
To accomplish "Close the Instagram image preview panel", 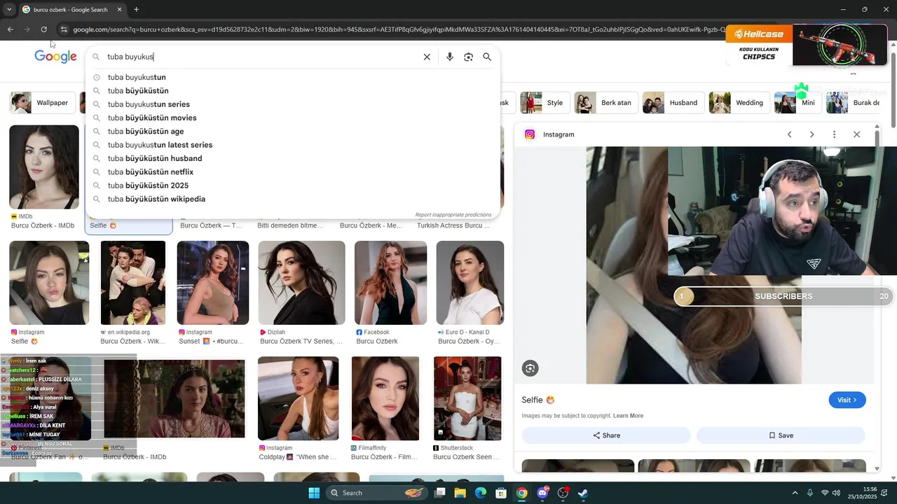I will tap(856, 134).
